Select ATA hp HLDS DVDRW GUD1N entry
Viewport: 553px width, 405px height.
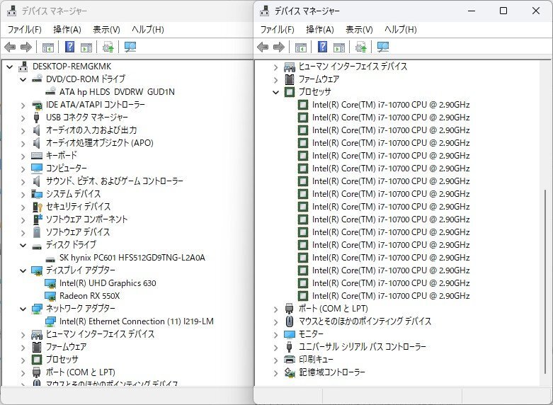coord(117,92)
